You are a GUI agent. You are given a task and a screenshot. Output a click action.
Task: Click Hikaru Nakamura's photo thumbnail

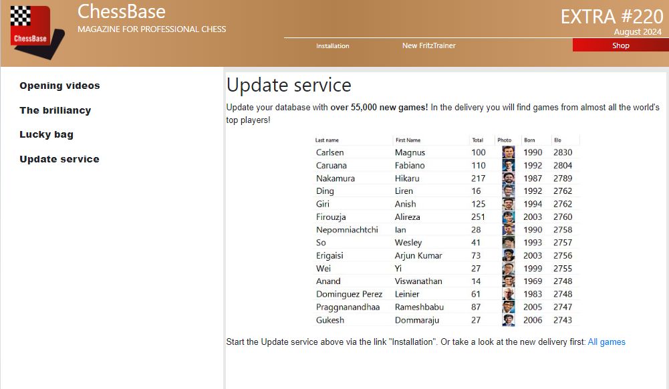tap(508, 178)
